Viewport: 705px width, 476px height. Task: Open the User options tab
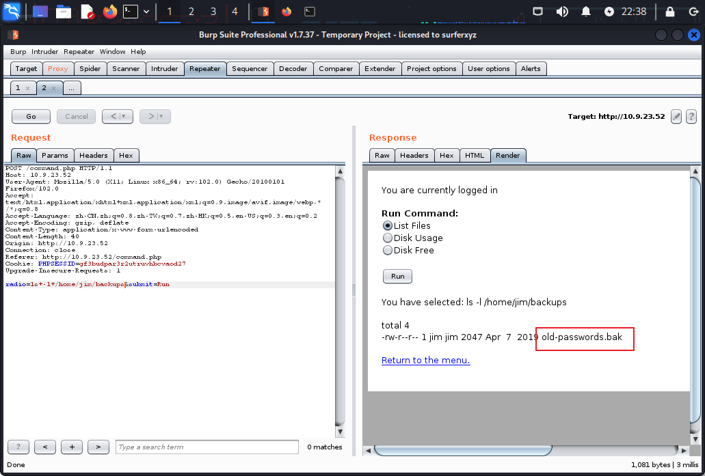[x=489, y=69]
